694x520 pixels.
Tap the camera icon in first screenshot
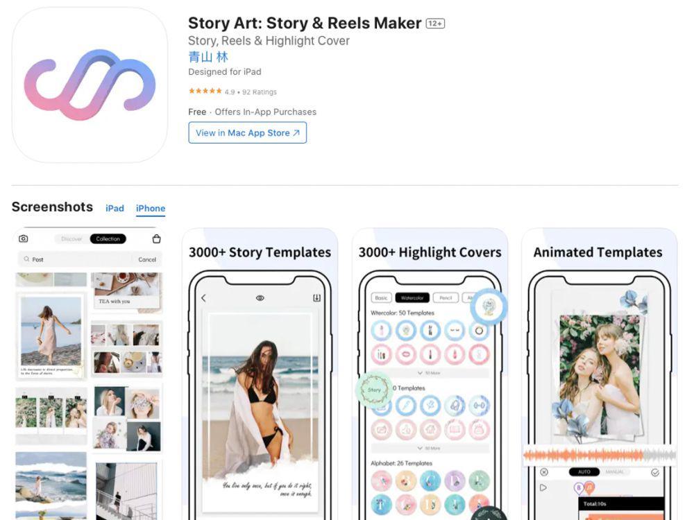tap(24, 239)
